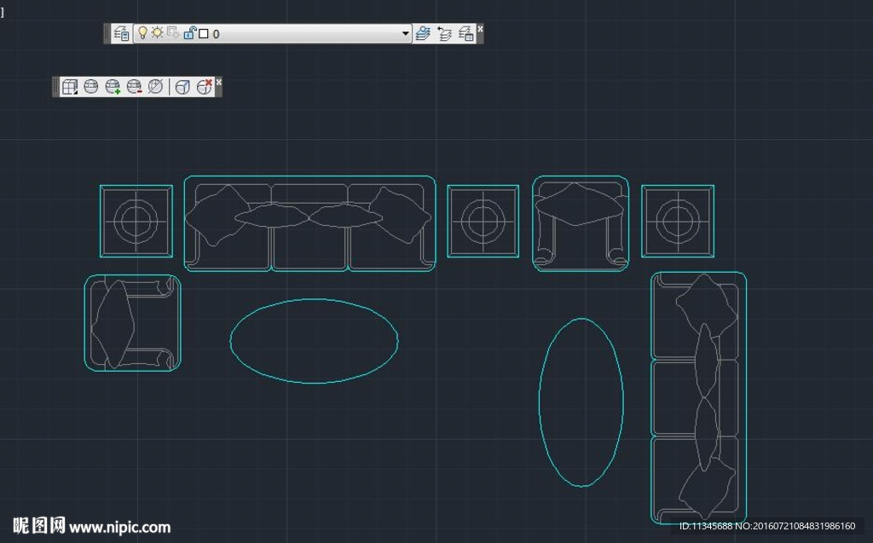Click the Layer Previous icon
Viewport: 873px width, 543px height.
pyautogui.click(x=444, y=33)
